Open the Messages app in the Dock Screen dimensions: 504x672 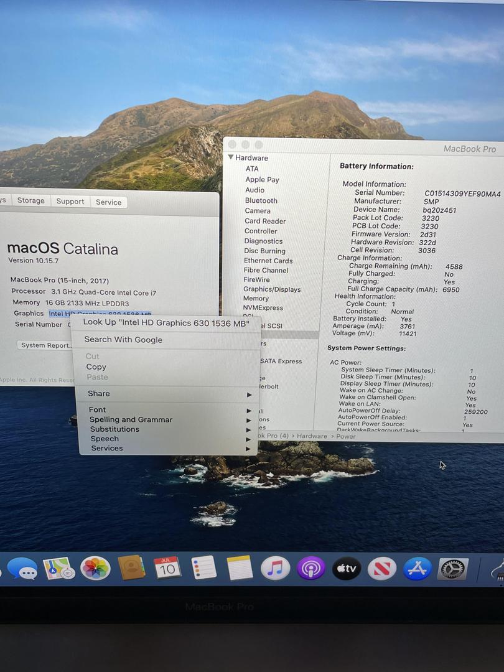pos(22,569)
